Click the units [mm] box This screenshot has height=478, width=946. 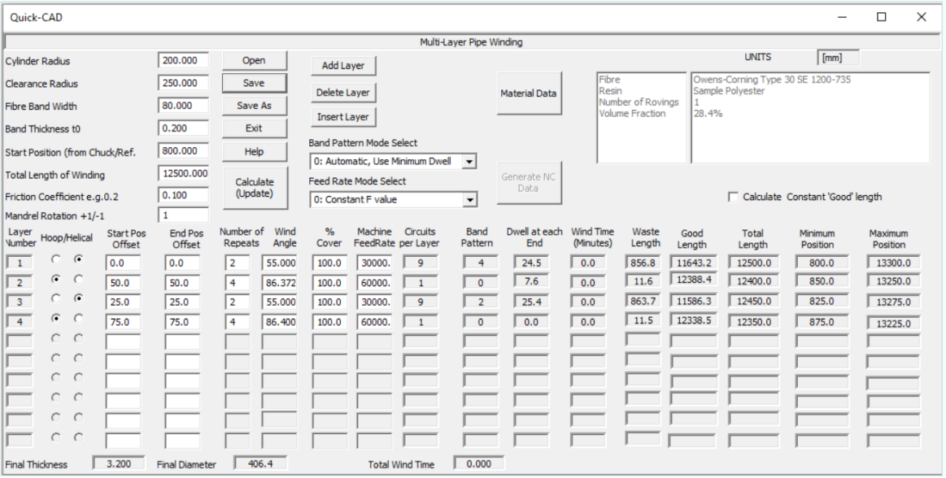click(838, 58)
